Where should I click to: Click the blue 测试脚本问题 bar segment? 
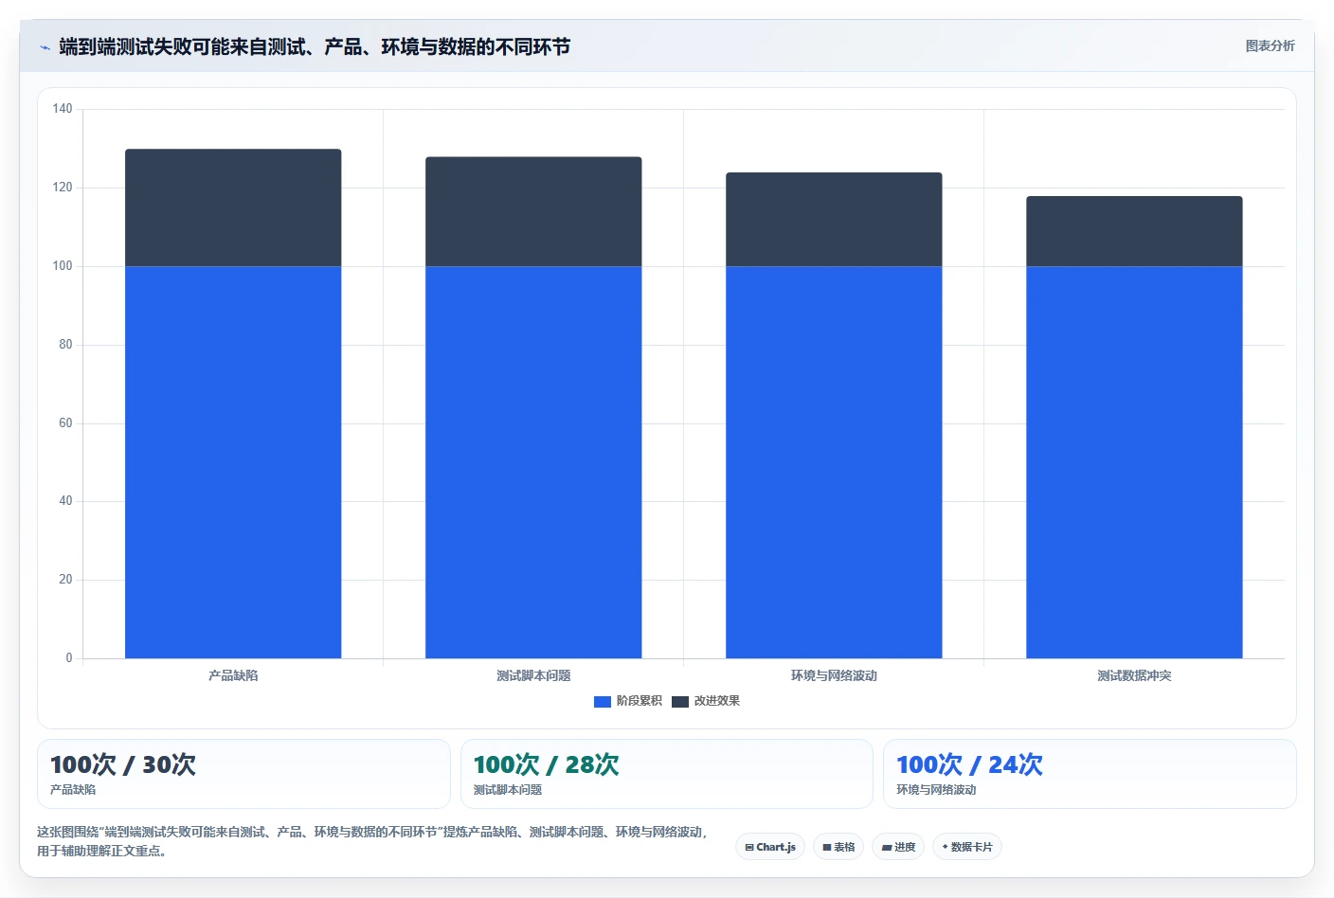(x=533, y=462)
